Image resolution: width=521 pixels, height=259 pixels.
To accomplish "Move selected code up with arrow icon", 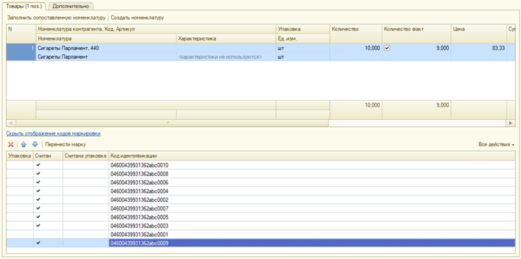I will [x=24, y=145].
